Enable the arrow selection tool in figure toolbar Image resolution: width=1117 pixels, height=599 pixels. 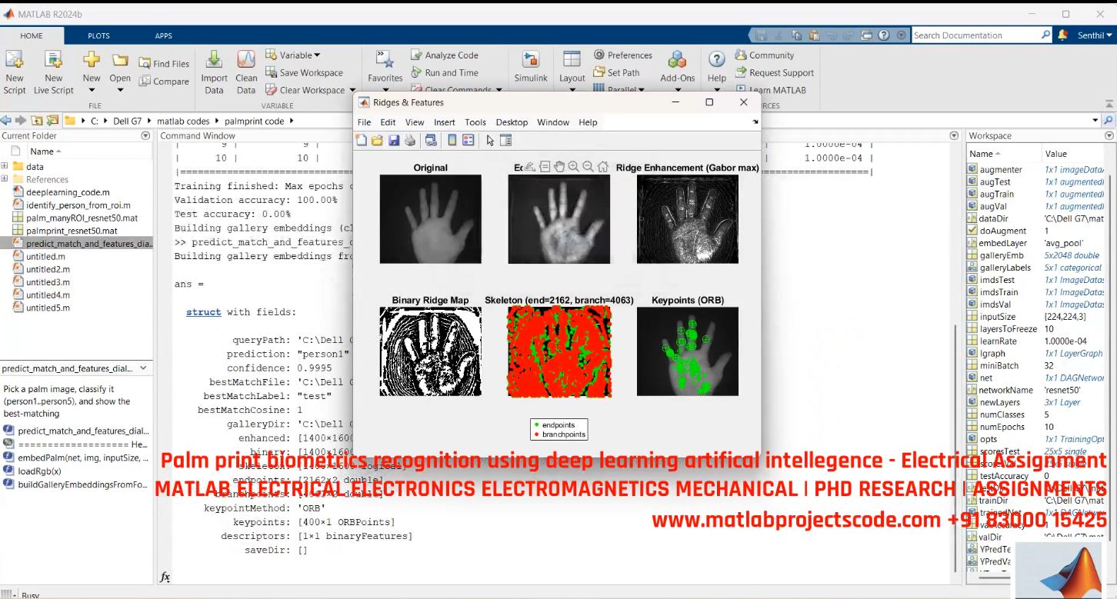(x=490, y=141)
